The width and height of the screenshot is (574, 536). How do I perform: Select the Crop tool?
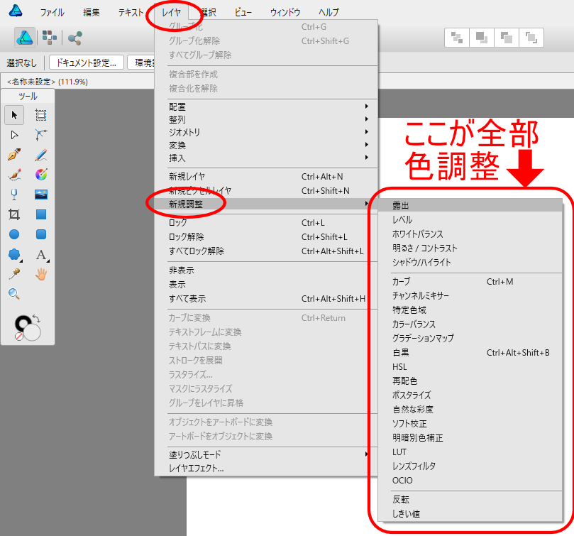pos(14,214)
